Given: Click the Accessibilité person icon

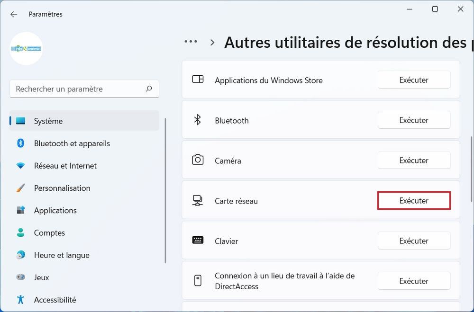Looking at the screenshot, I should pyautogui.click(x=20, y=300).
